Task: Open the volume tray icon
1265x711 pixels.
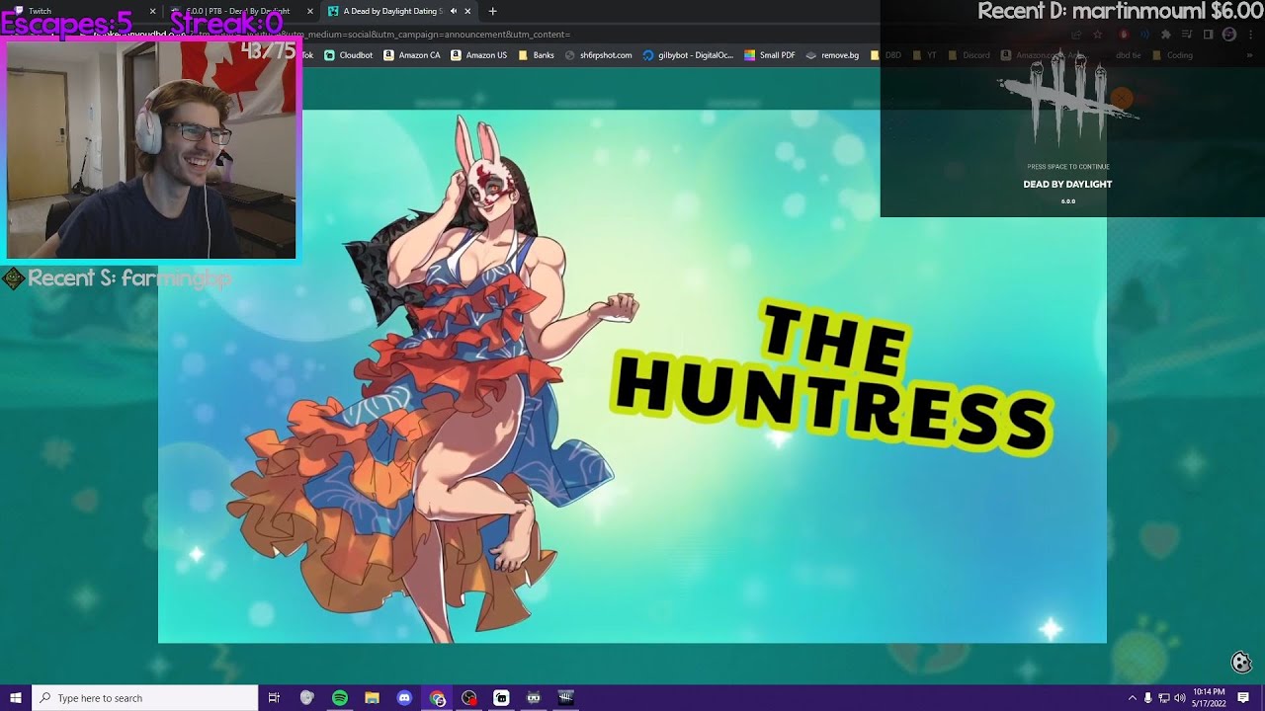Action: [1179, 698]
